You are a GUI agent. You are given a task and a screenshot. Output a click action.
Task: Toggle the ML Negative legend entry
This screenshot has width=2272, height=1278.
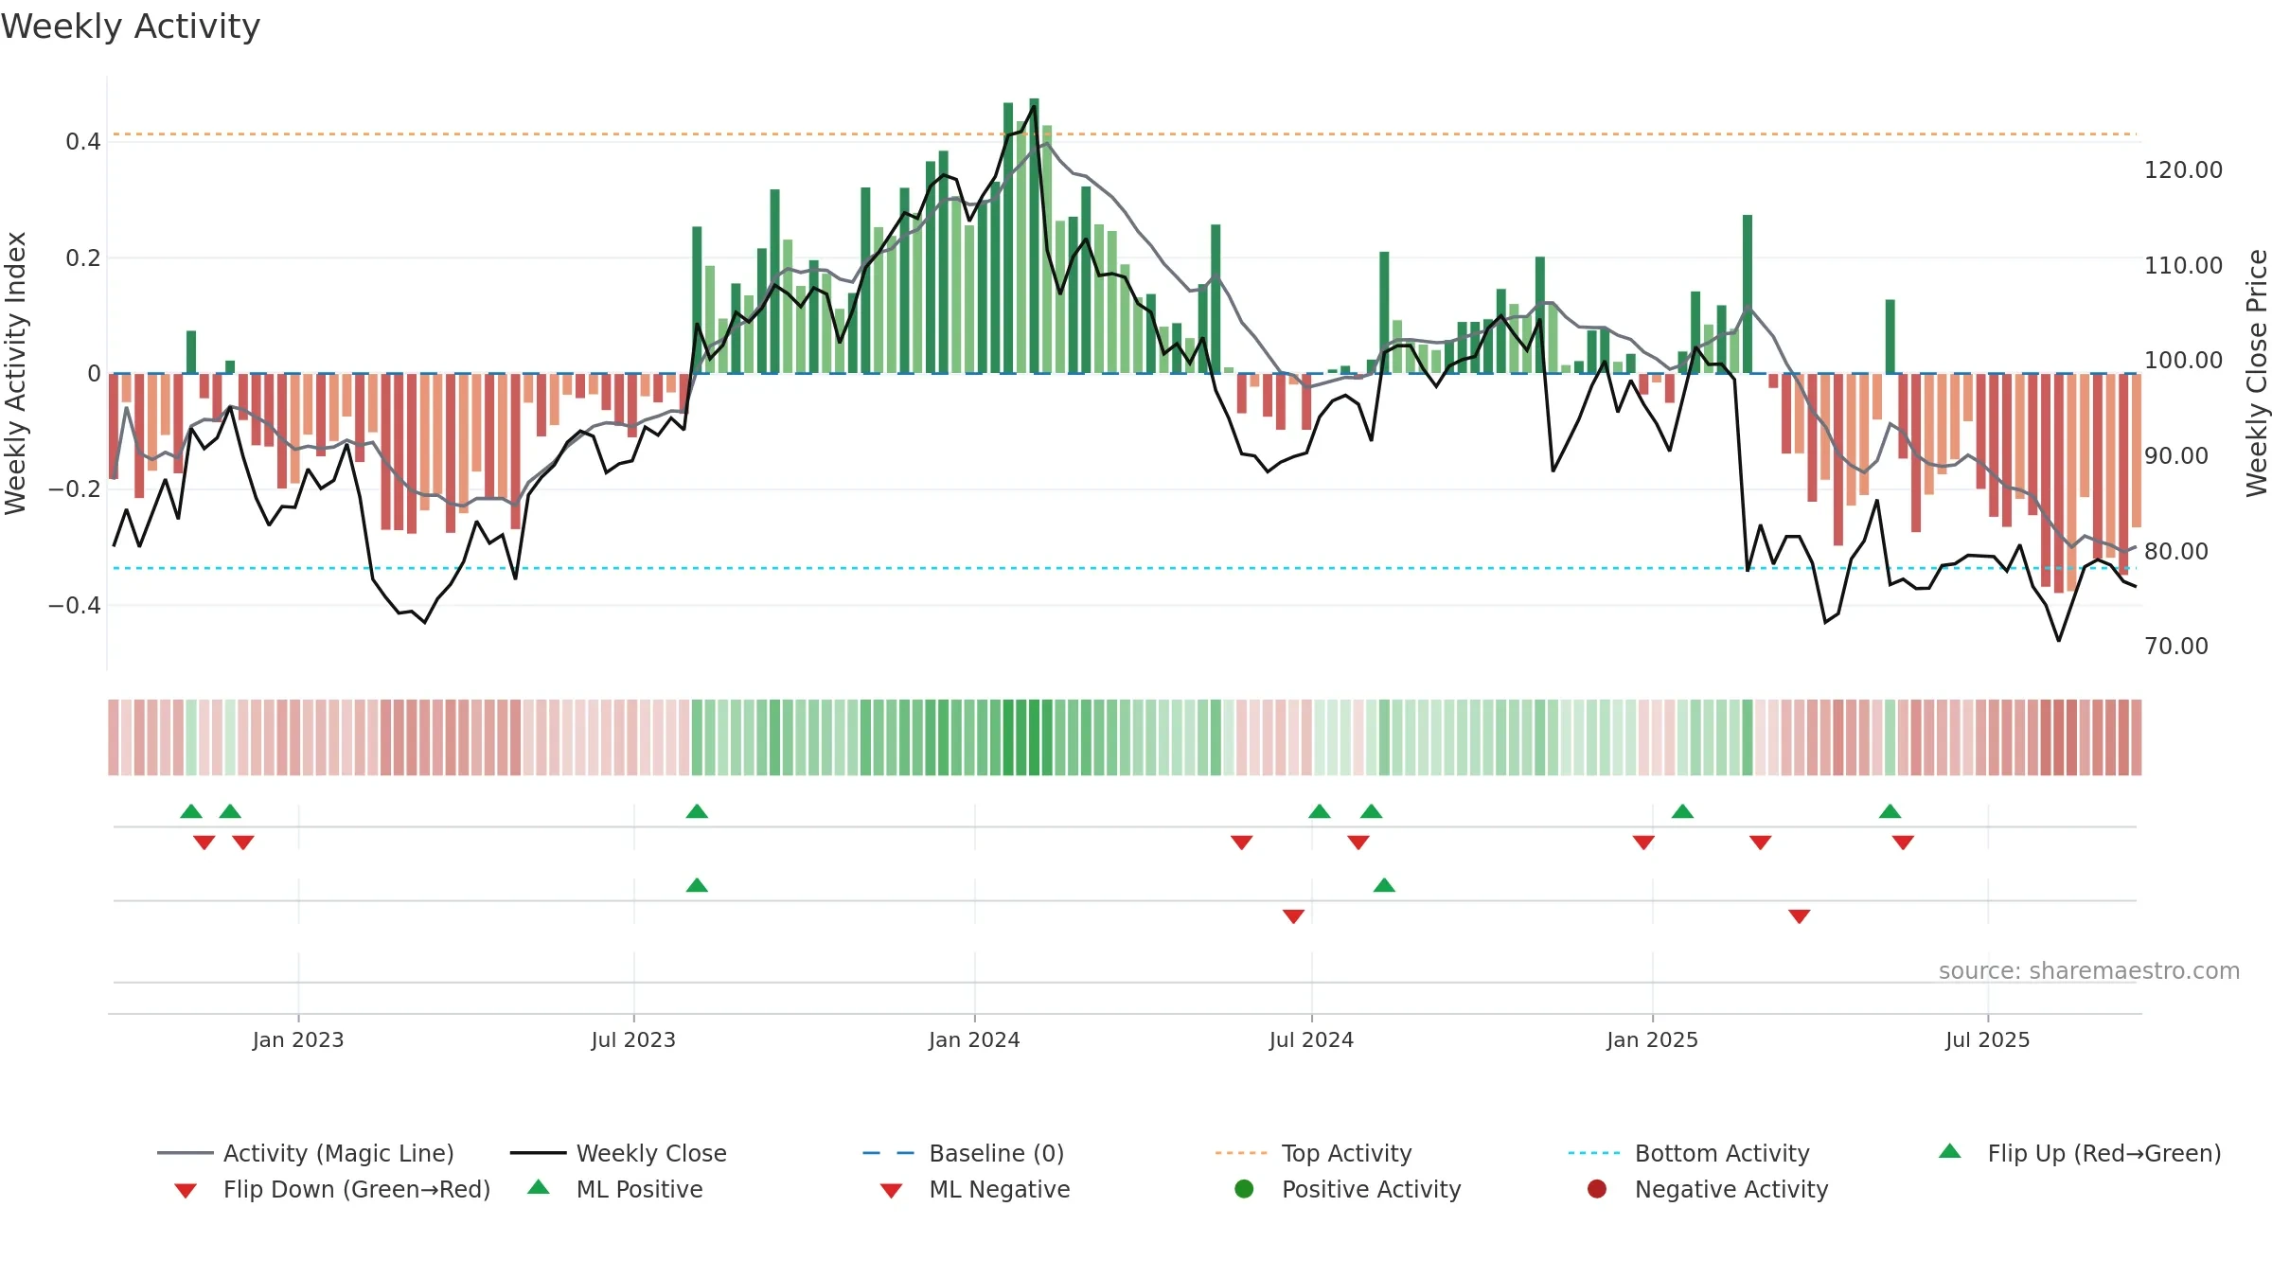(x=975, y=1189)
